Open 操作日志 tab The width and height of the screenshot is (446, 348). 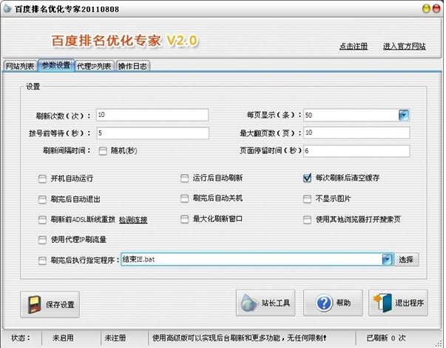coord(132,66)
